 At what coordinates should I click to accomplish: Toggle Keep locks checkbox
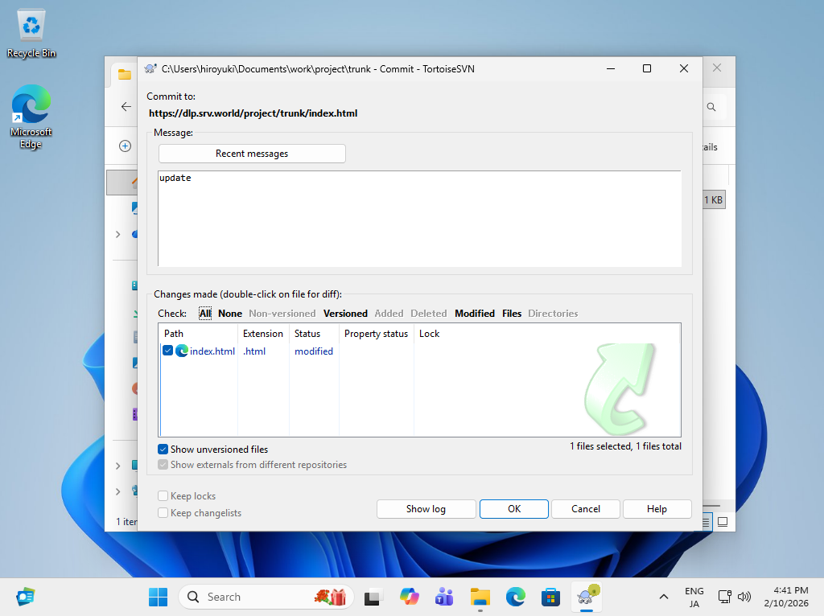[163, 495]
